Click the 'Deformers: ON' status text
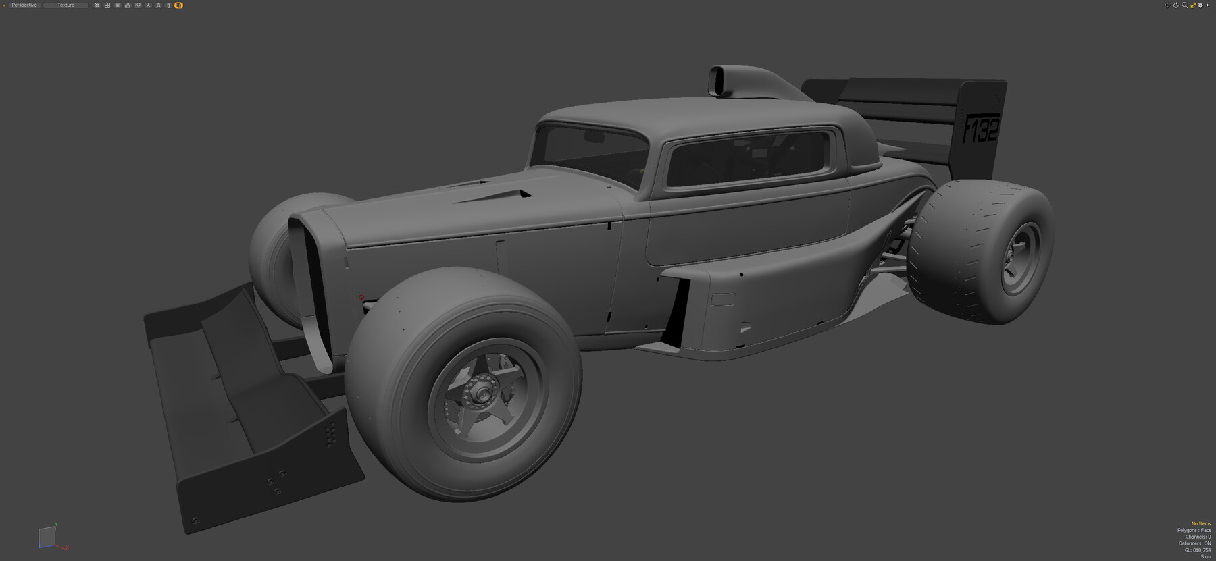The height and width of the screenshot is (561, 1216). (1195, 543)
